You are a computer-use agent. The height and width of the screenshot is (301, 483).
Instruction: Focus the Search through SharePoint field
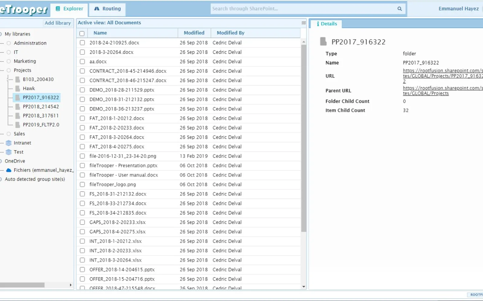[x=303, y=9]
